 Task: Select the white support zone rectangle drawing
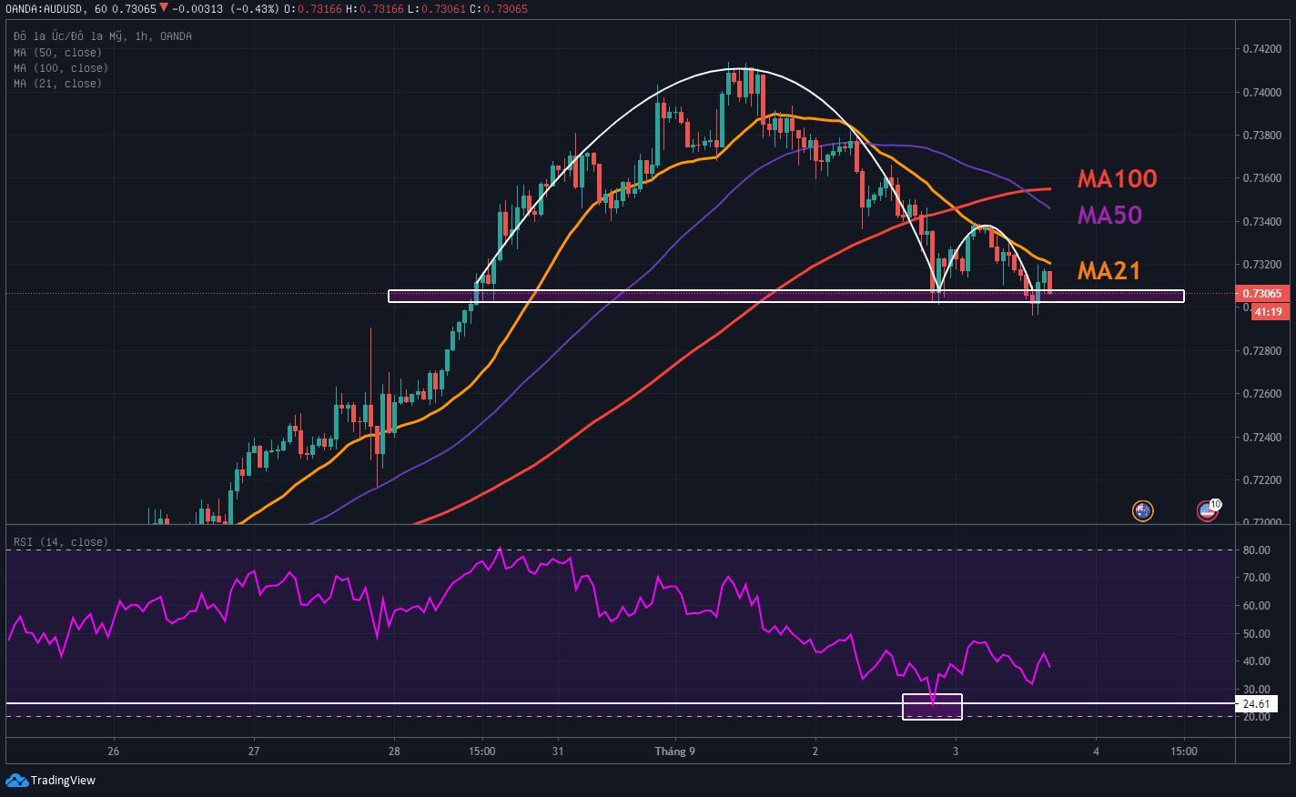coord(786,296)
